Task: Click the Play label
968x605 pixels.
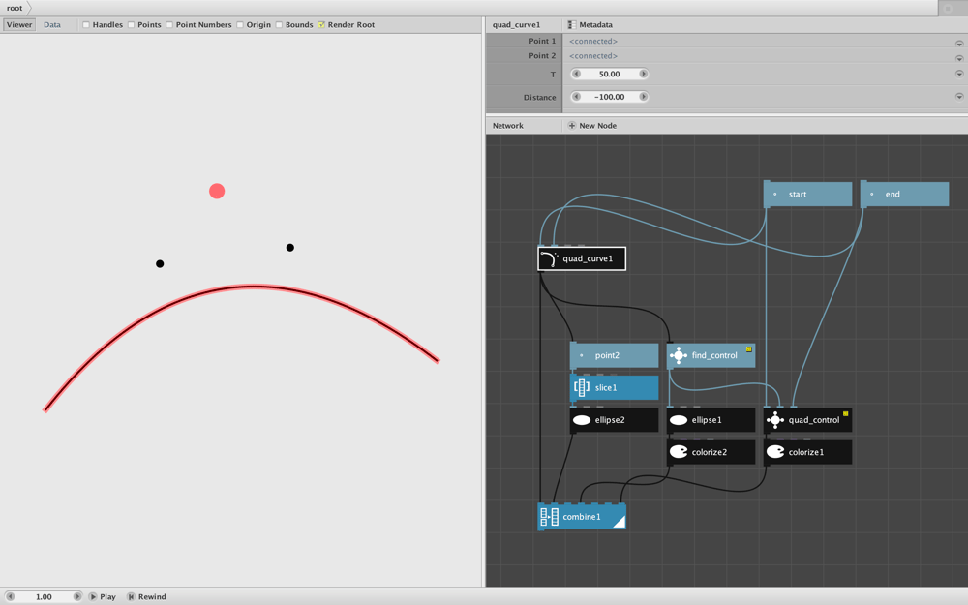Action: [x=108, y=597]
